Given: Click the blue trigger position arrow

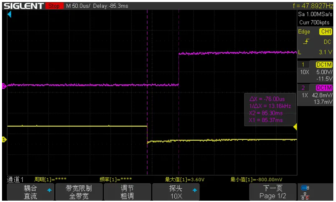Looking at the screenshot, I should click(9, 15).
